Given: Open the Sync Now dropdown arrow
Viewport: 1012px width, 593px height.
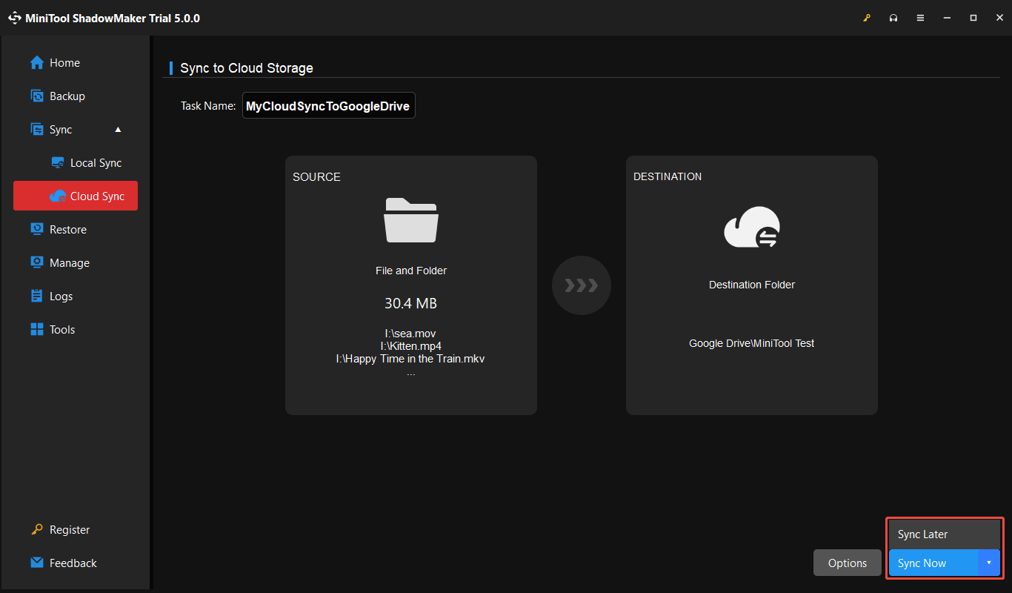Looking at the screenshot, I should 989,563.
